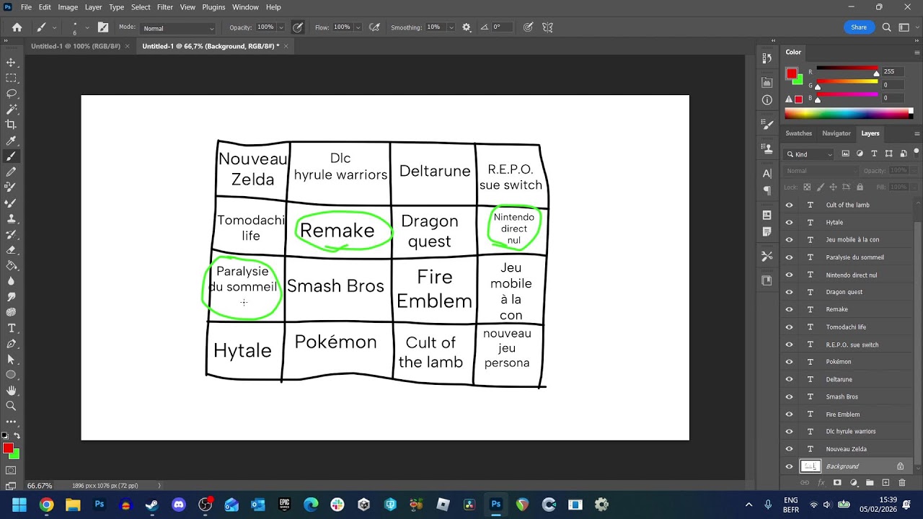
Task: Select the Pen tool
Action: click(x=11, y=343)
